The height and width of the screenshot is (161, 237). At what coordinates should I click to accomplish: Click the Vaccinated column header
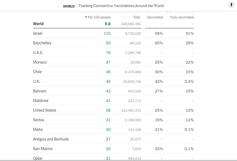(155, 17)
